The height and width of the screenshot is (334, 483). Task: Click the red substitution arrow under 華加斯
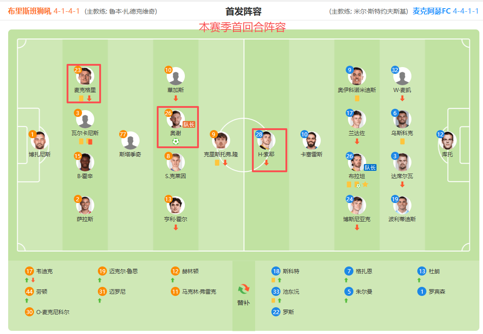pos(176,98)
